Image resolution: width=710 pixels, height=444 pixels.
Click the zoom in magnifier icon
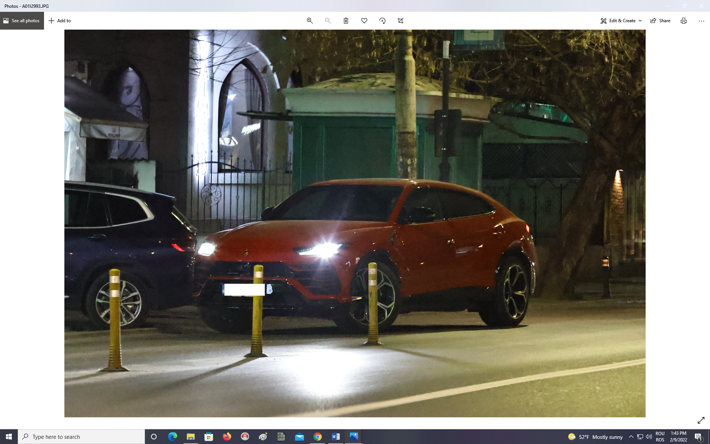[x=310, y=21]
